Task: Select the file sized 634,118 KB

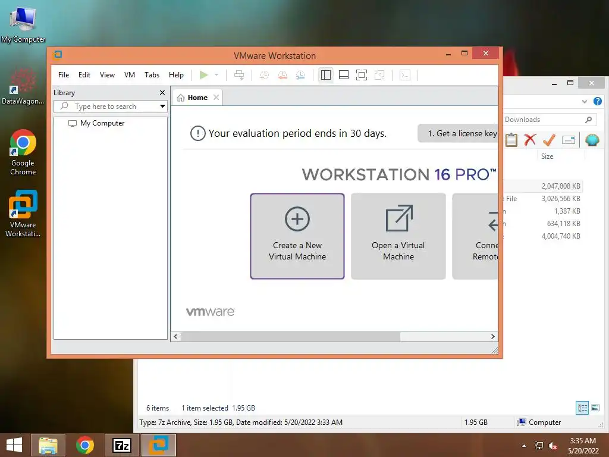Action: (542, 224)
